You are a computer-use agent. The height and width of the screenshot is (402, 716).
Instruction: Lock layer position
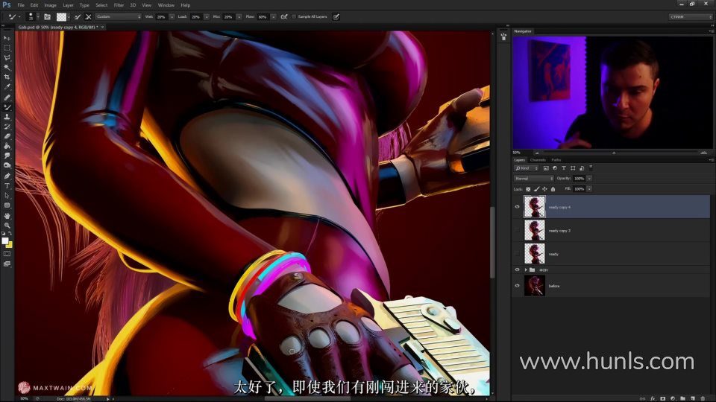click(544, 188)
